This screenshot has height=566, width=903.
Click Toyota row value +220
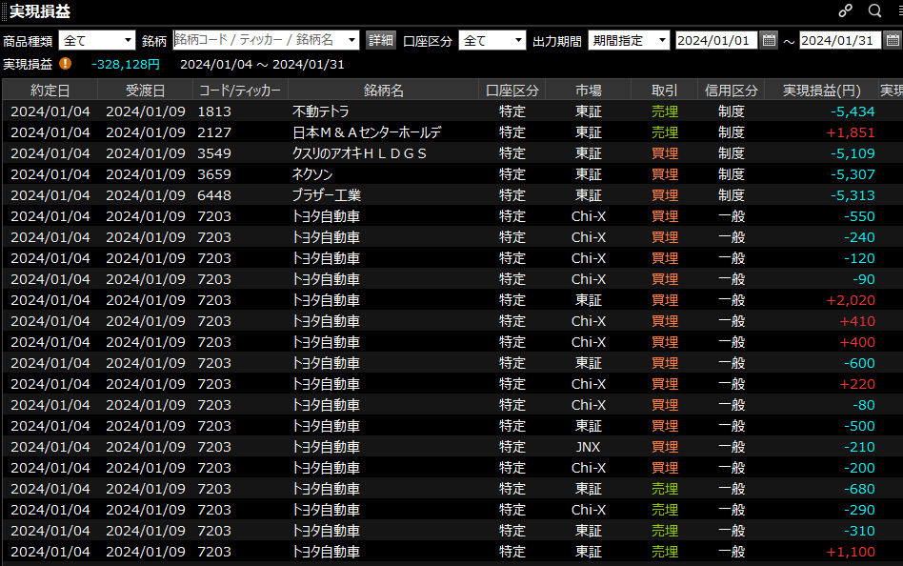(857, 384)
